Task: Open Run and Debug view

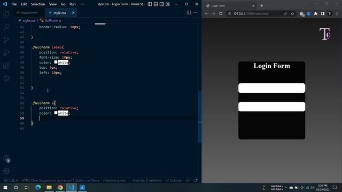Action: 6,53
